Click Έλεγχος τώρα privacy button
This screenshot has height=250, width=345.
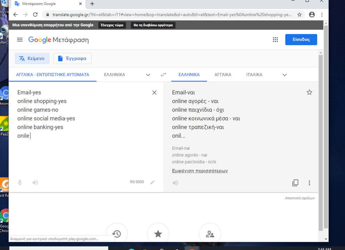click(x=112, y=25)
